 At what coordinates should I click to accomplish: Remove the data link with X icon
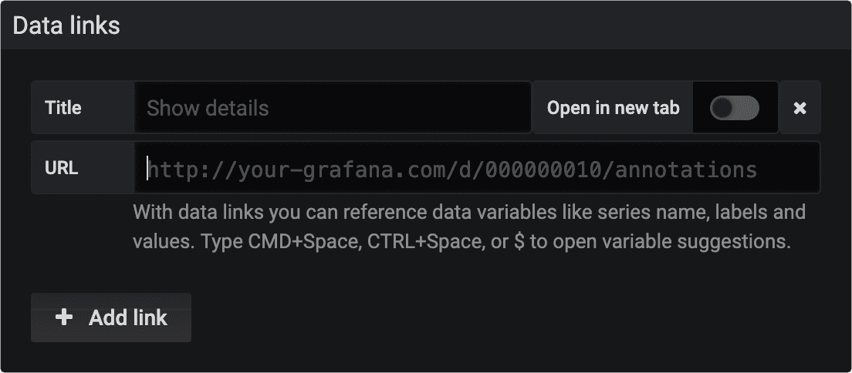(800, 108)
